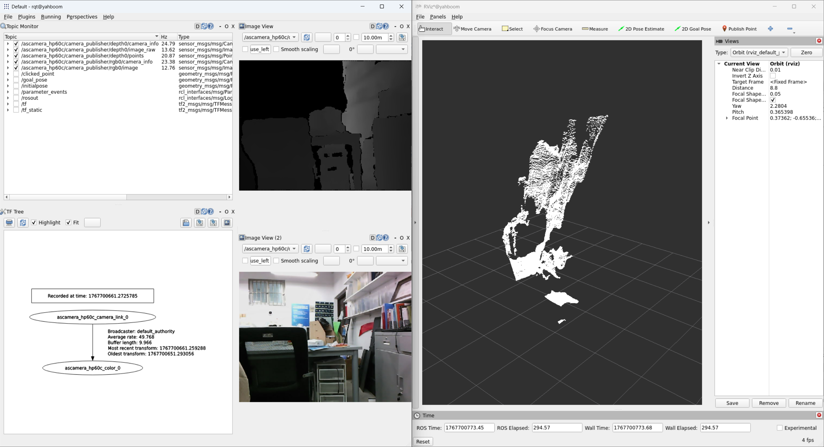Click the Reset button under Time
The image size is (824, 447).
[x=422, y=442]
